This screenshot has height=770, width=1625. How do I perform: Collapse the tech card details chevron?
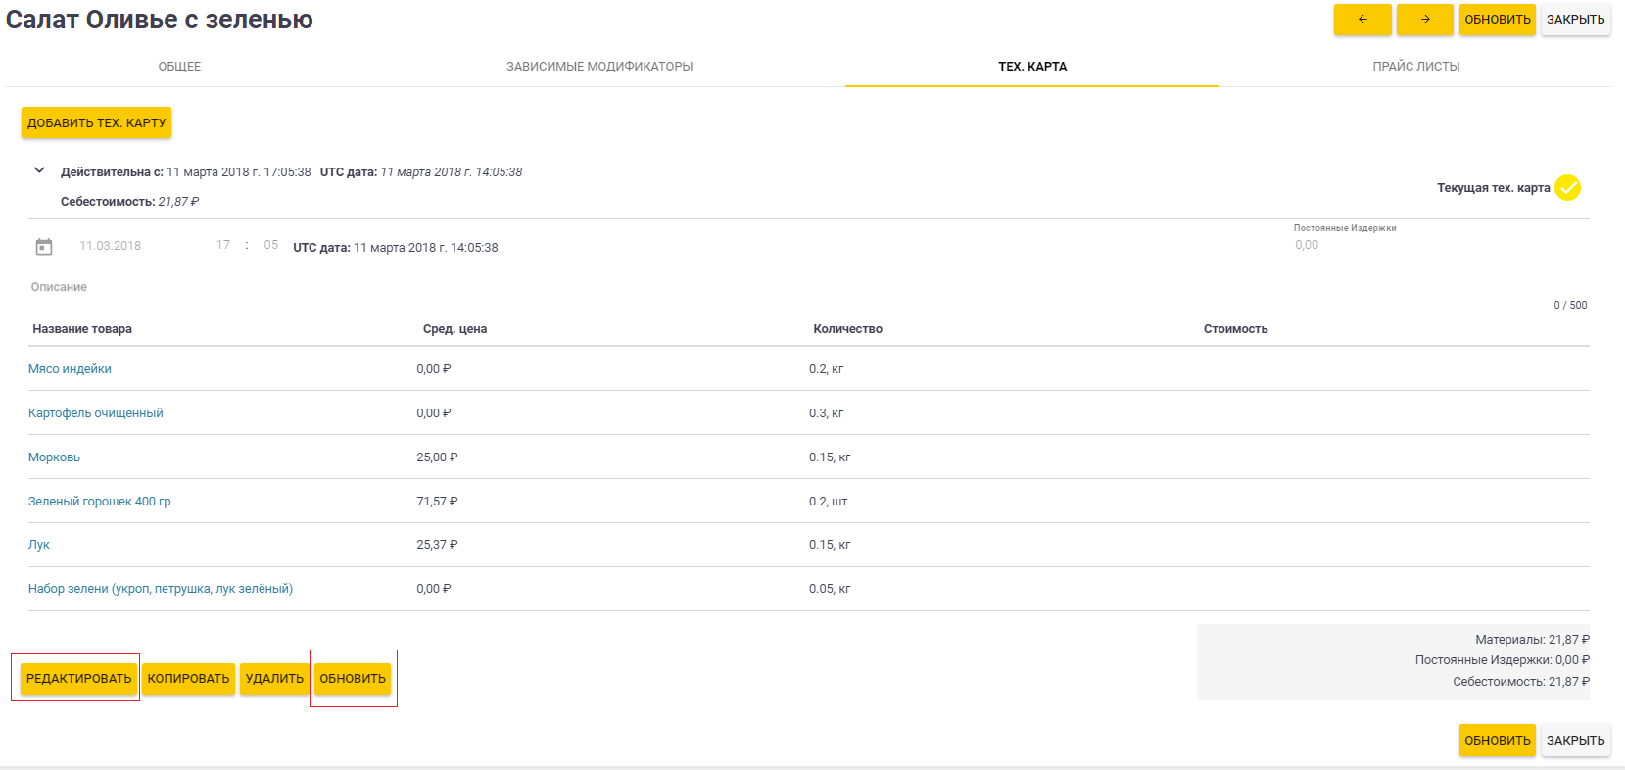(x=39, y=170)
